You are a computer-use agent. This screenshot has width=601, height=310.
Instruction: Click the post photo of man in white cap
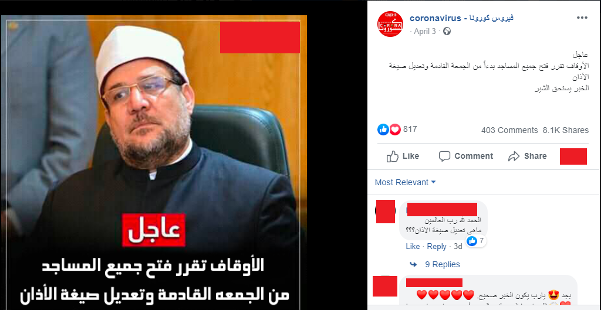click(154, 162)
